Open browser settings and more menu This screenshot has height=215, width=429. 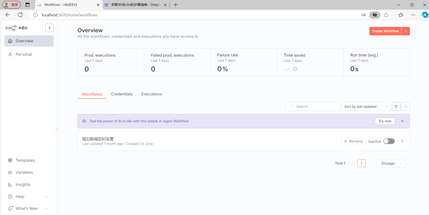pyautogui.click(x=413, y=15)
